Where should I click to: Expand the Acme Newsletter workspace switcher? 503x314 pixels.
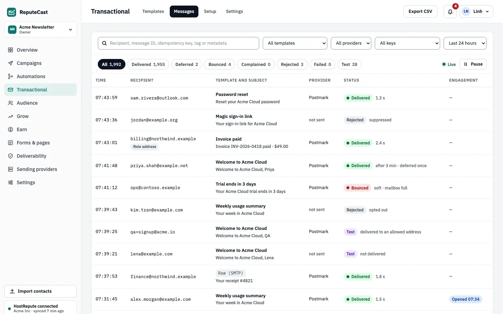(x=41, y=29)
